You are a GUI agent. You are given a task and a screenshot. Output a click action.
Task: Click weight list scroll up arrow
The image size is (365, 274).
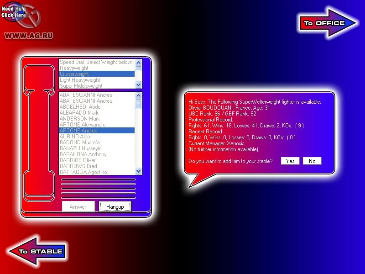coord(139,63)
